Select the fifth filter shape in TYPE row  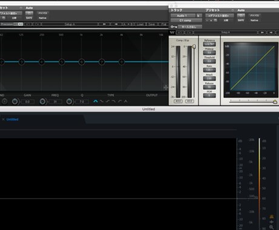[x=120, y=101]
